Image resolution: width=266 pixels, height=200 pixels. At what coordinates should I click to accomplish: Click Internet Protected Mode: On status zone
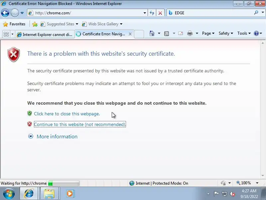point(159,183)
